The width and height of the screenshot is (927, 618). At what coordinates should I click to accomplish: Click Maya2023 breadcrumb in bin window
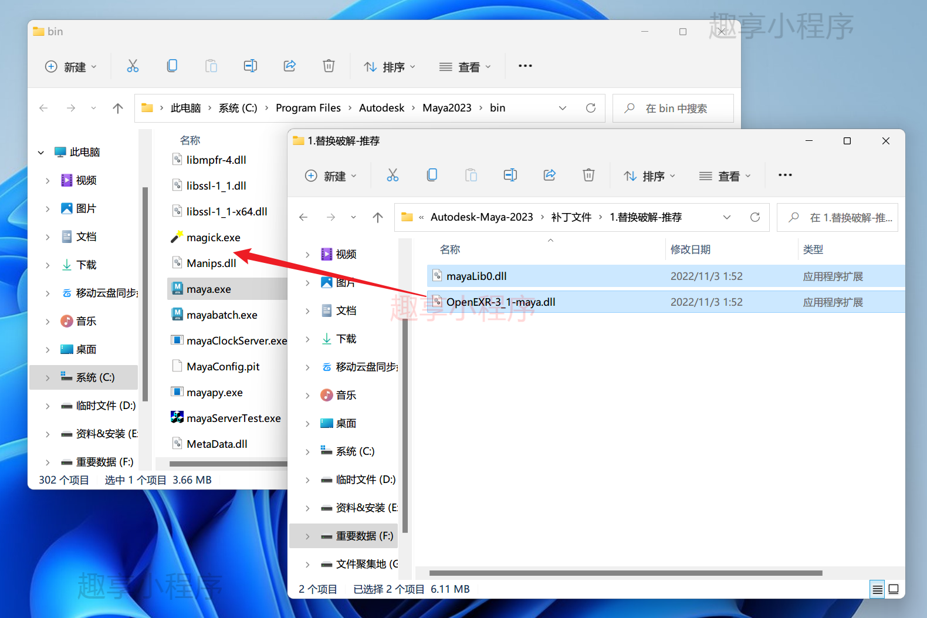[x=447, y=108]
